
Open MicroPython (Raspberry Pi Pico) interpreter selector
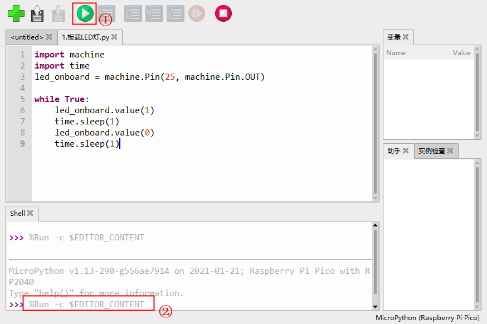pos(427,318)
